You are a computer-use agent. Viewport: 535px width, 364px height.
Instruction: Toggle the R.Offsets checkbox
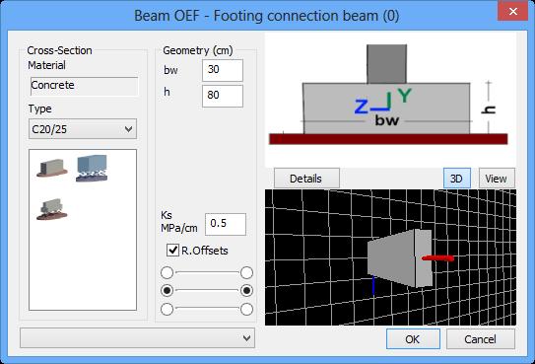(172, 251)
